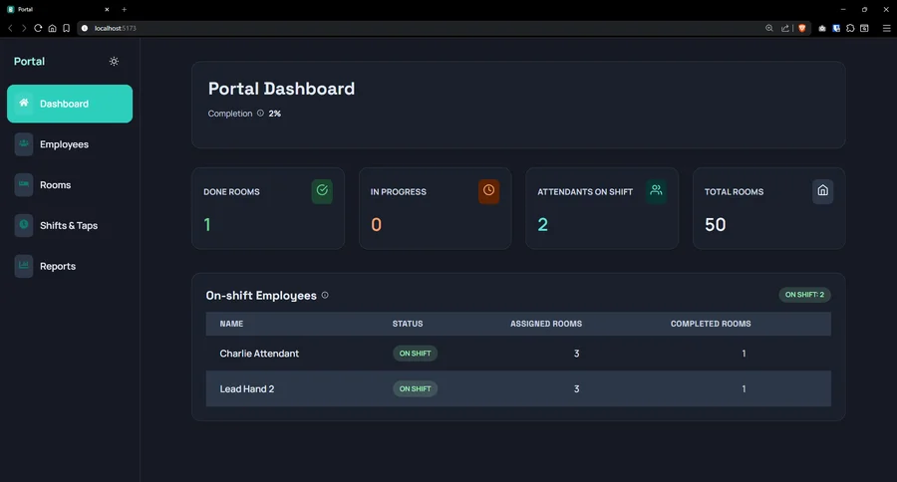Image resolution: width=897 pixels, height=482 pixels.
Task: Select the Done Rooms value 1
Action: pyautogui.click(x=207, y=224)
